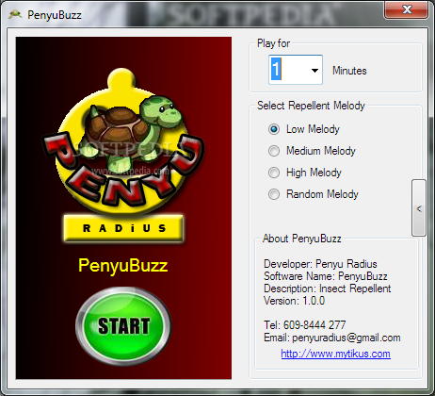The image size is (435, 396).
Task: Click the 'Select Repellent Melody' group title
Action: 311,106
